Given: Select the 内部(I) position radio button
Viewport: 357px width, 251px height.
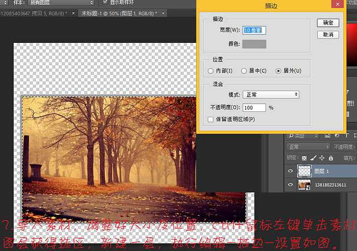Looking at the screenshot, I should pos(210,71).
